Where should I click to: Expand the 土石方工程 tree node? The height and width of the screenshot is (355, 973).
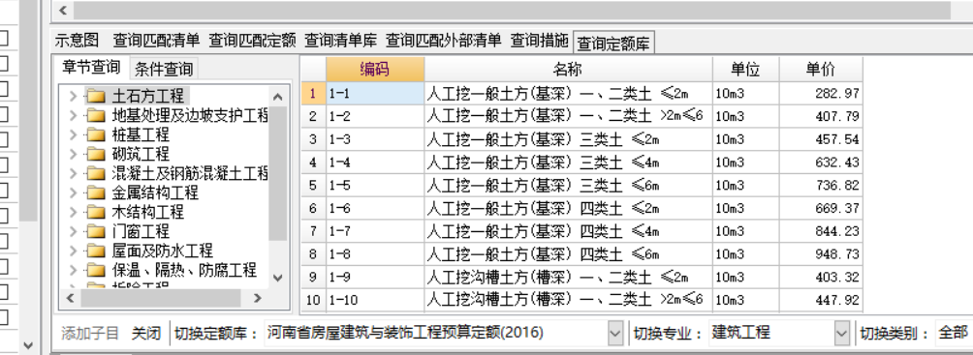pyautogui.click(x=74, y=96)
